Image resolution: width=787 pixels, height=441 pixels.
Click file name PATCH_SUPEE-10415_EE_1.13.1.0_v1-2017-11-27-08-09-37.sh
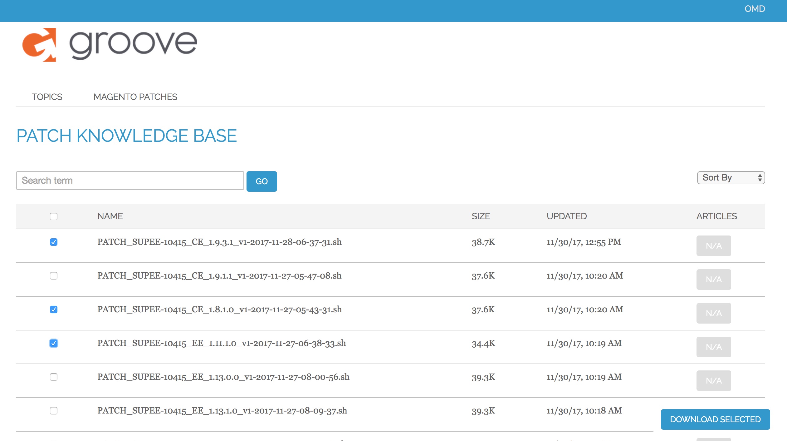[222, 411]
